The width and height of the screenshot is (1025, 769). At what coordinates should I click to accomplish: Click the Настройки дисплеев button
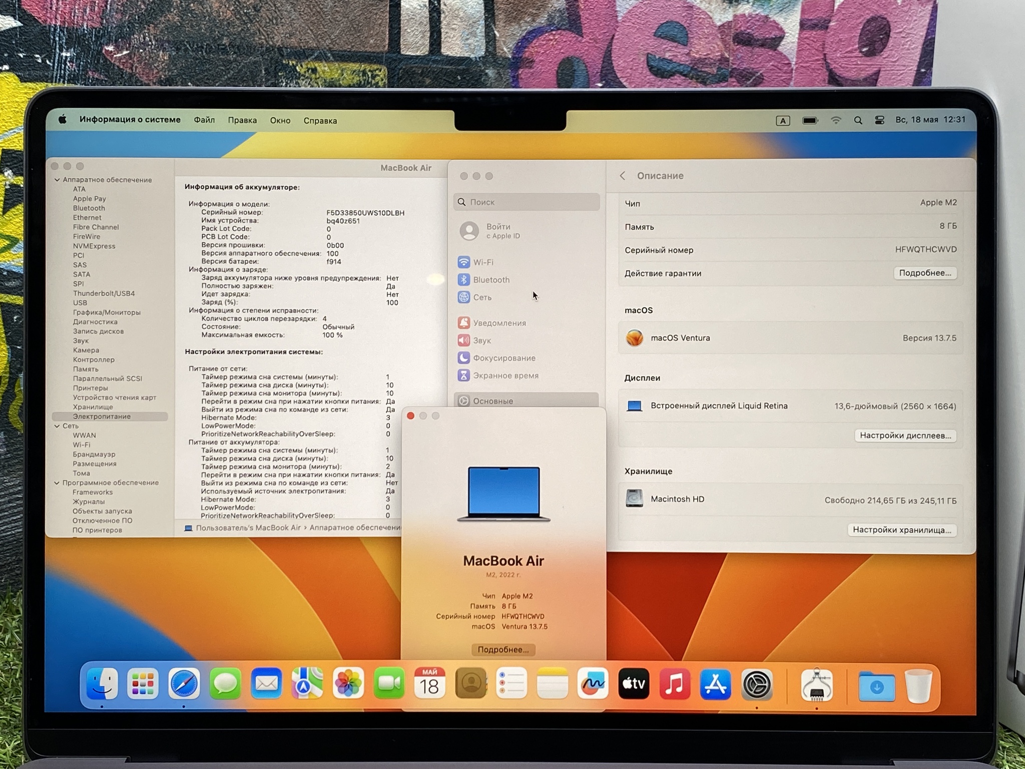pos(905,436)
